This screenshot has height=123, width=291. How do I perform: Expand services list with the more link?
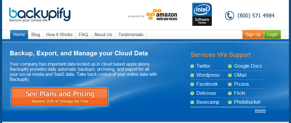[x=260, y=111]
